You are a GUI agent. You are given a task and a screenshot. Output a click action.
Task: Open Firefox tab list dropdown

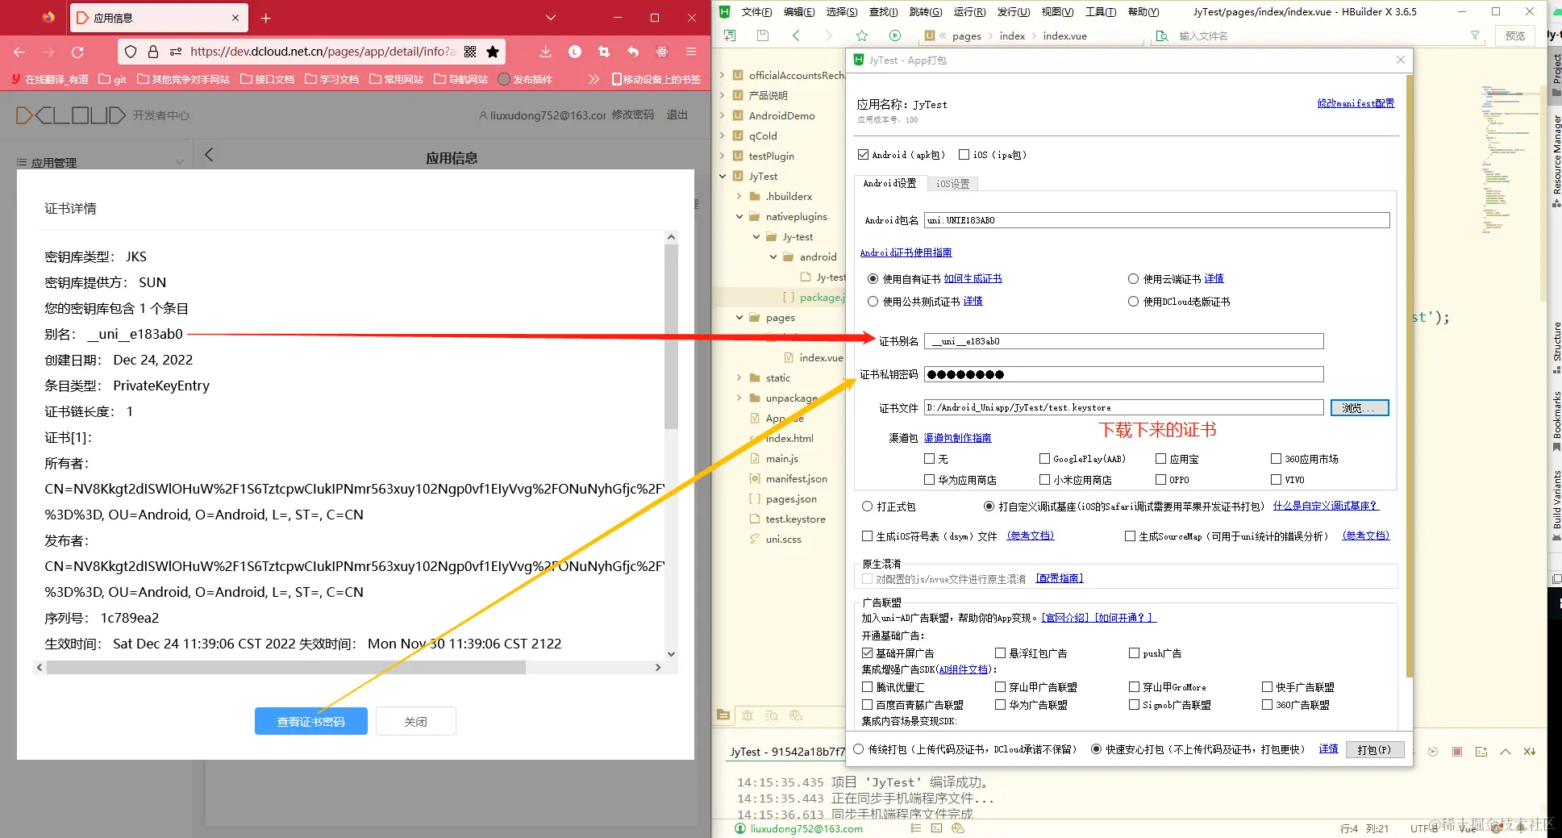coord(551,18)
